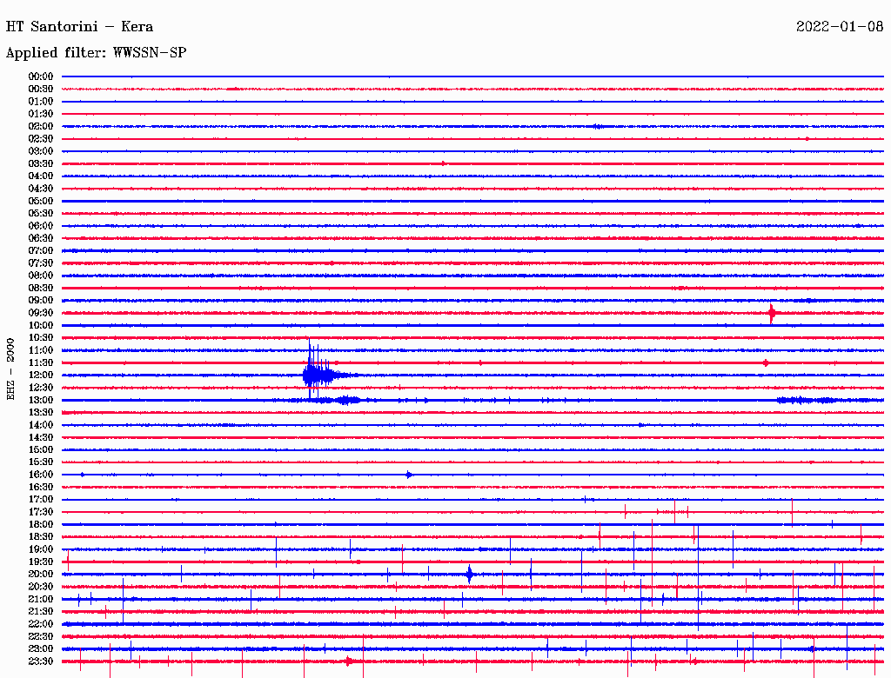Select the 14:00 time label

[41, 425]
